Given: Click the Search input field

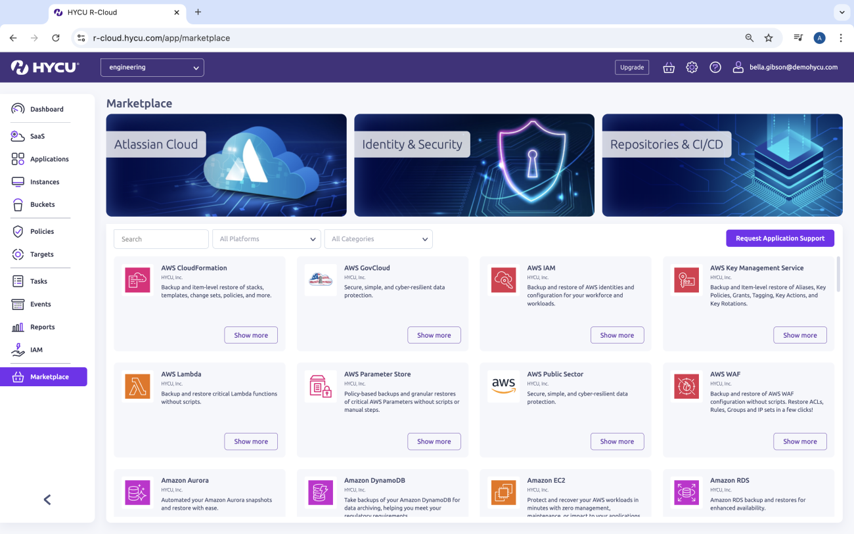Looking at the screenshot, I should (161, 239).
